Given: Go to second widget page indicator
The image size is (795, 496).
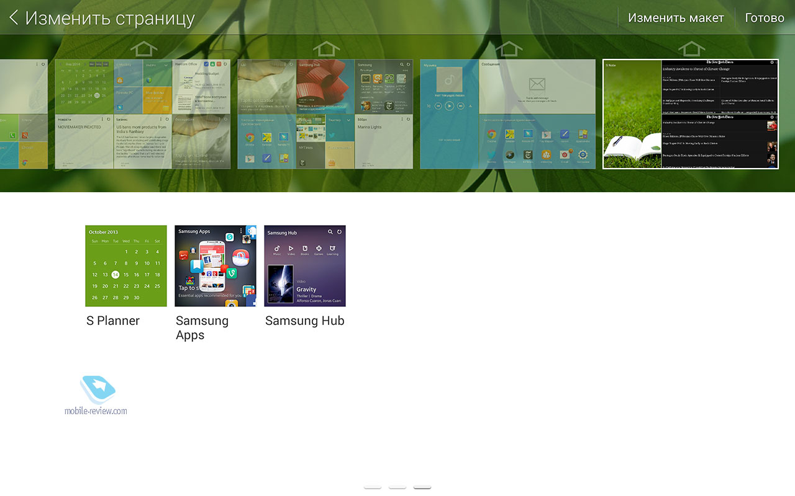Looking at the screenshot, I should (397, 487).
